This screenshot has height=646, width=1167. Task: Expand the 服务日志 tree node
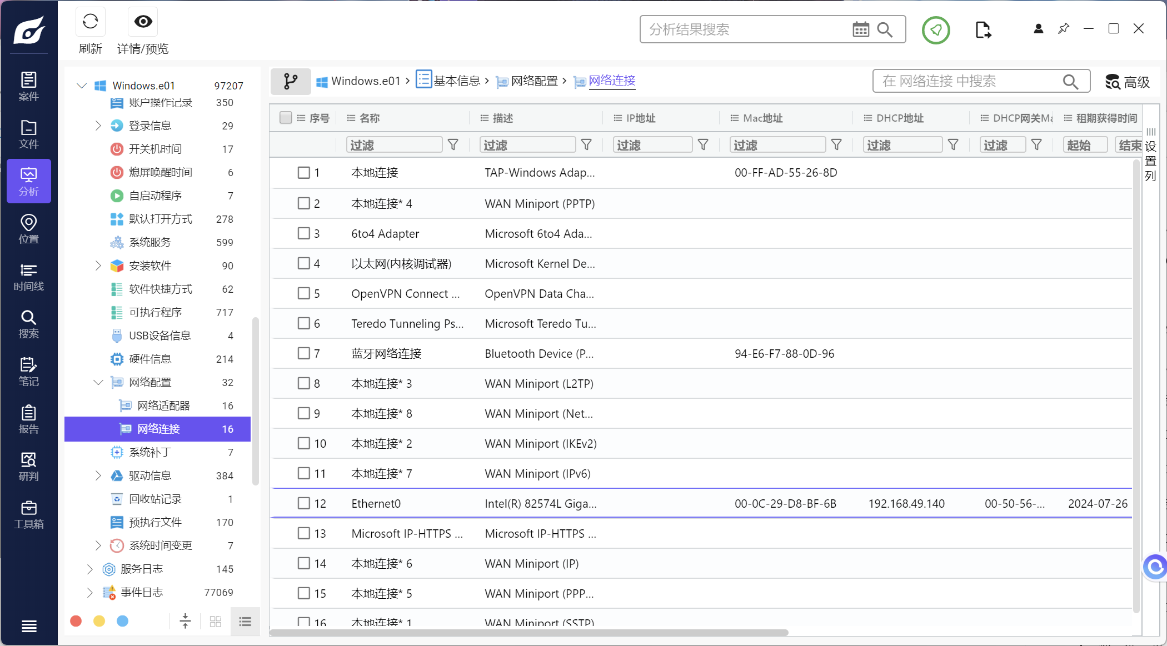click(x=90, y=569)
